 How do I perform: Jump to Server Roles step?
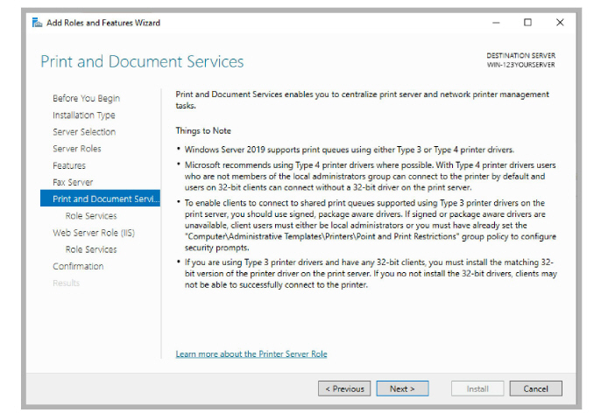click(x=77, y=149)
